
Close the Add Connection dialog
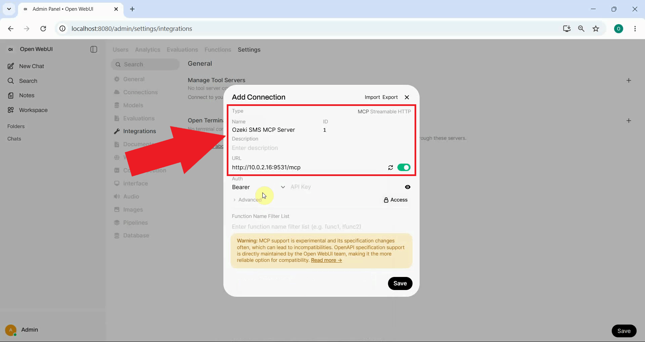click(407, 97)
